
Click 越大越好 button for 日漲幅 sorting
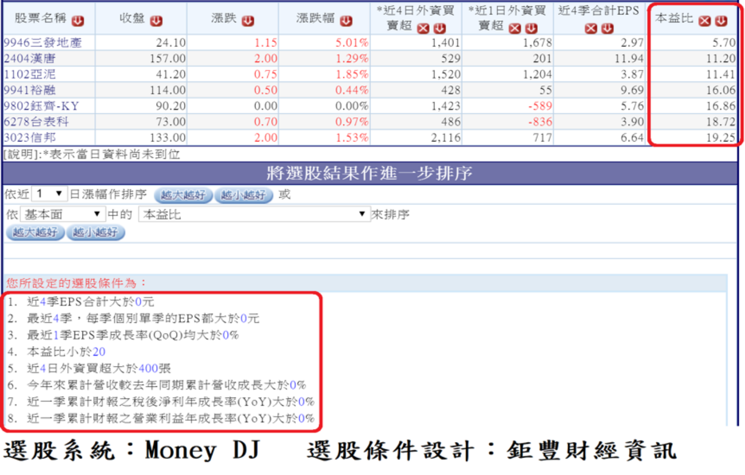pyautogui.click(x=183, y=195)
